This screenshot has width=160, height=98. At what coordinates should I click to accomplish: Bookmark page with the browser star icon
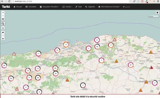(x=130, y=1)
